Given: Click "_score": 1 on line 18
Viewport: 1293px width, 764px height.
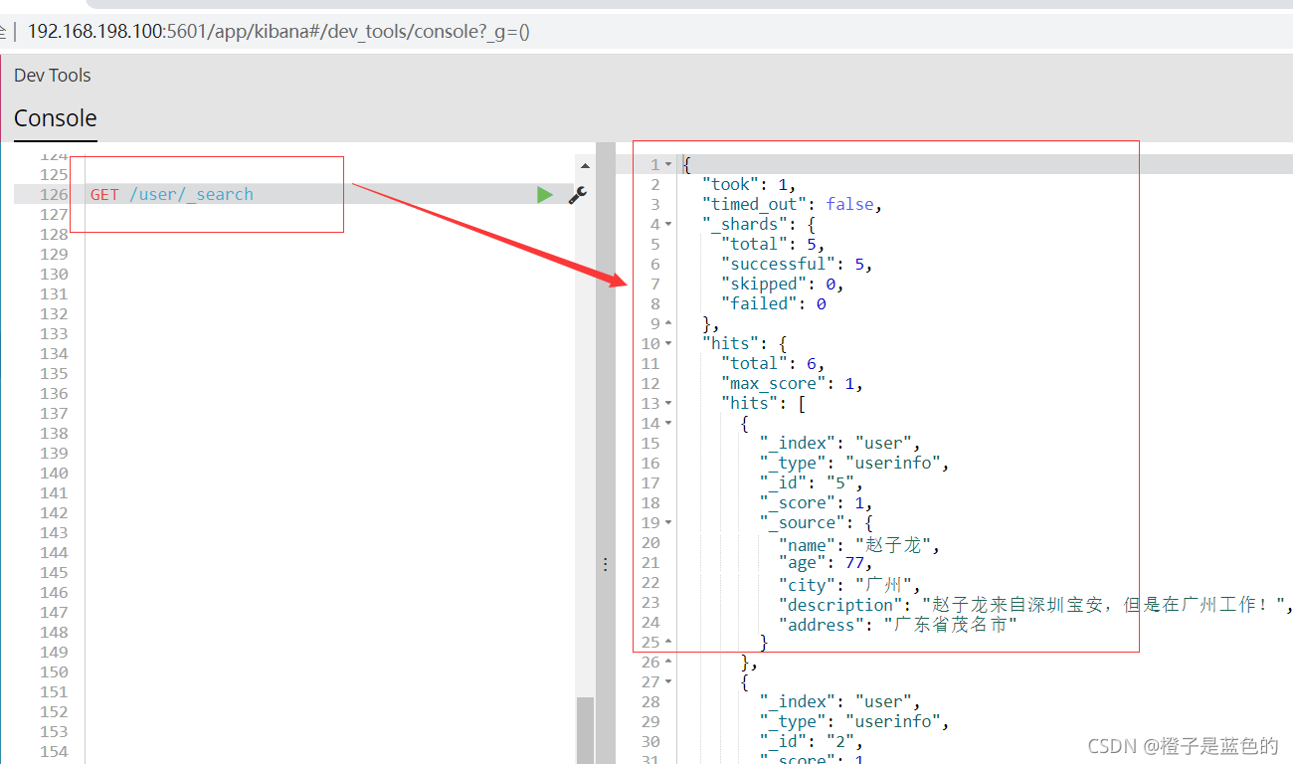Looking at the screenshot, I should click(x=817, y=502).
